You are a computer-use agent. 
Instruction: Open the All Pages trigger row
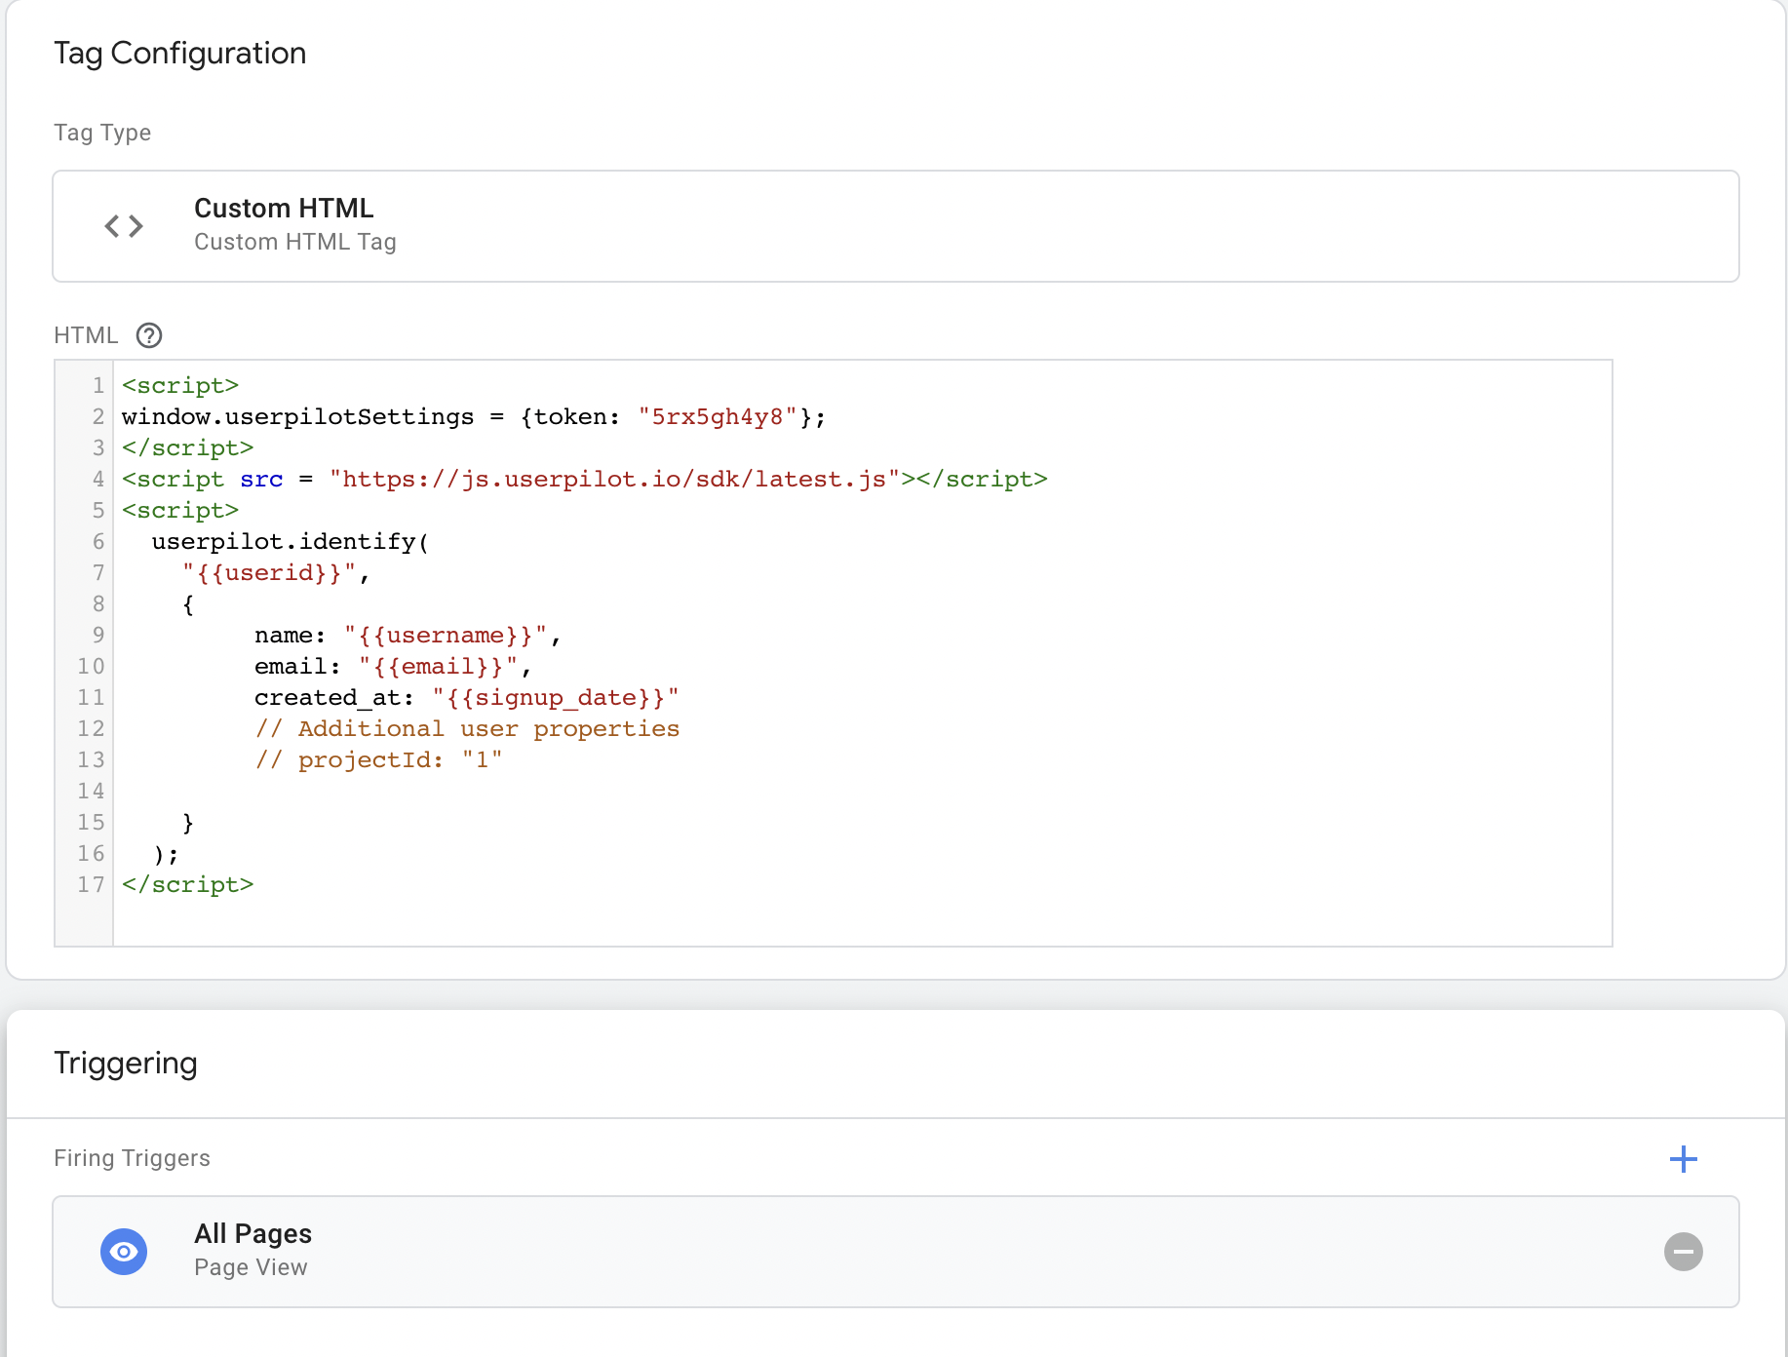[896, 1252]
